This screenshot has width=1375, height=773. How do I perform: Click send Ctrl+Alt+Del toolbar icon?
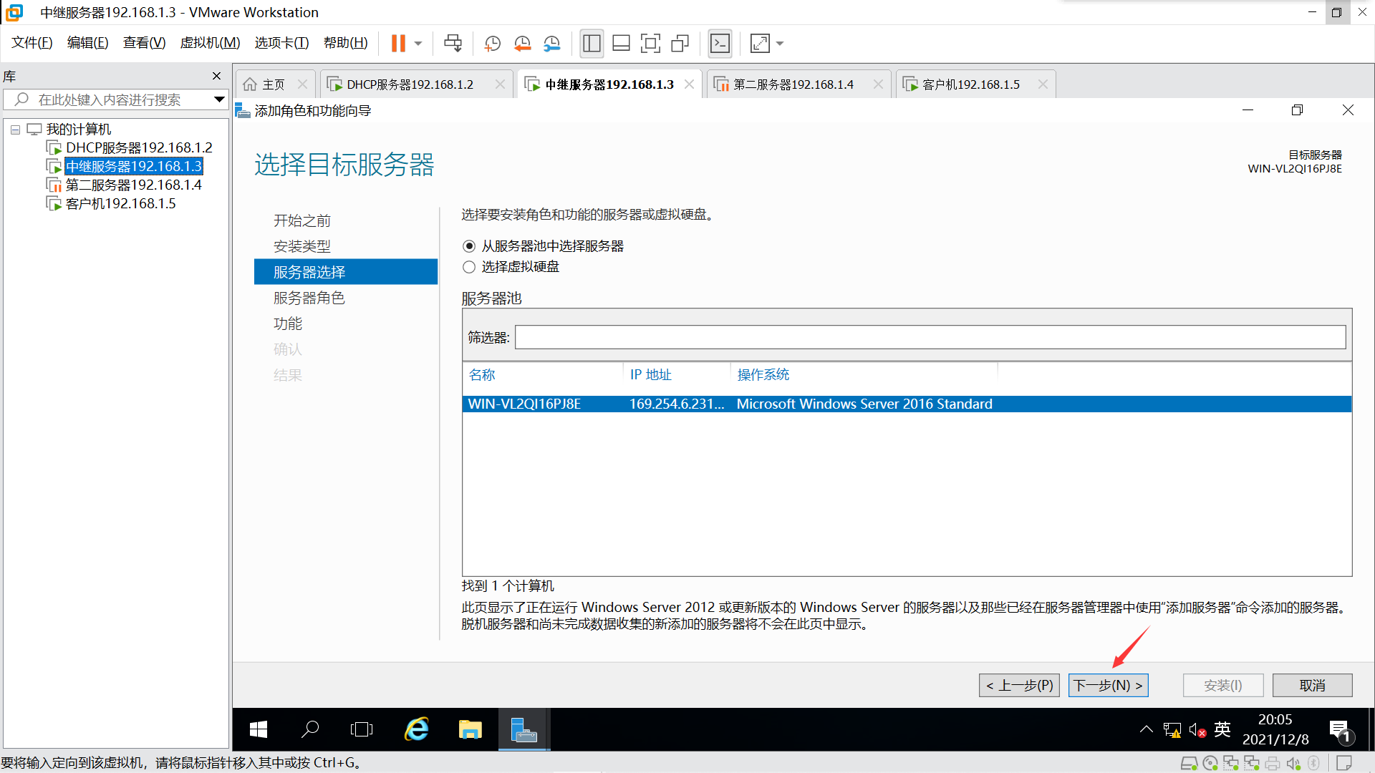(453, 44)
